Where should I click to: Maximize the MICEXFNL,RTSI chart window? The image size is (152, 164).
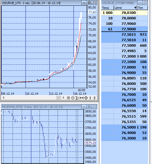tap(89, 107)
